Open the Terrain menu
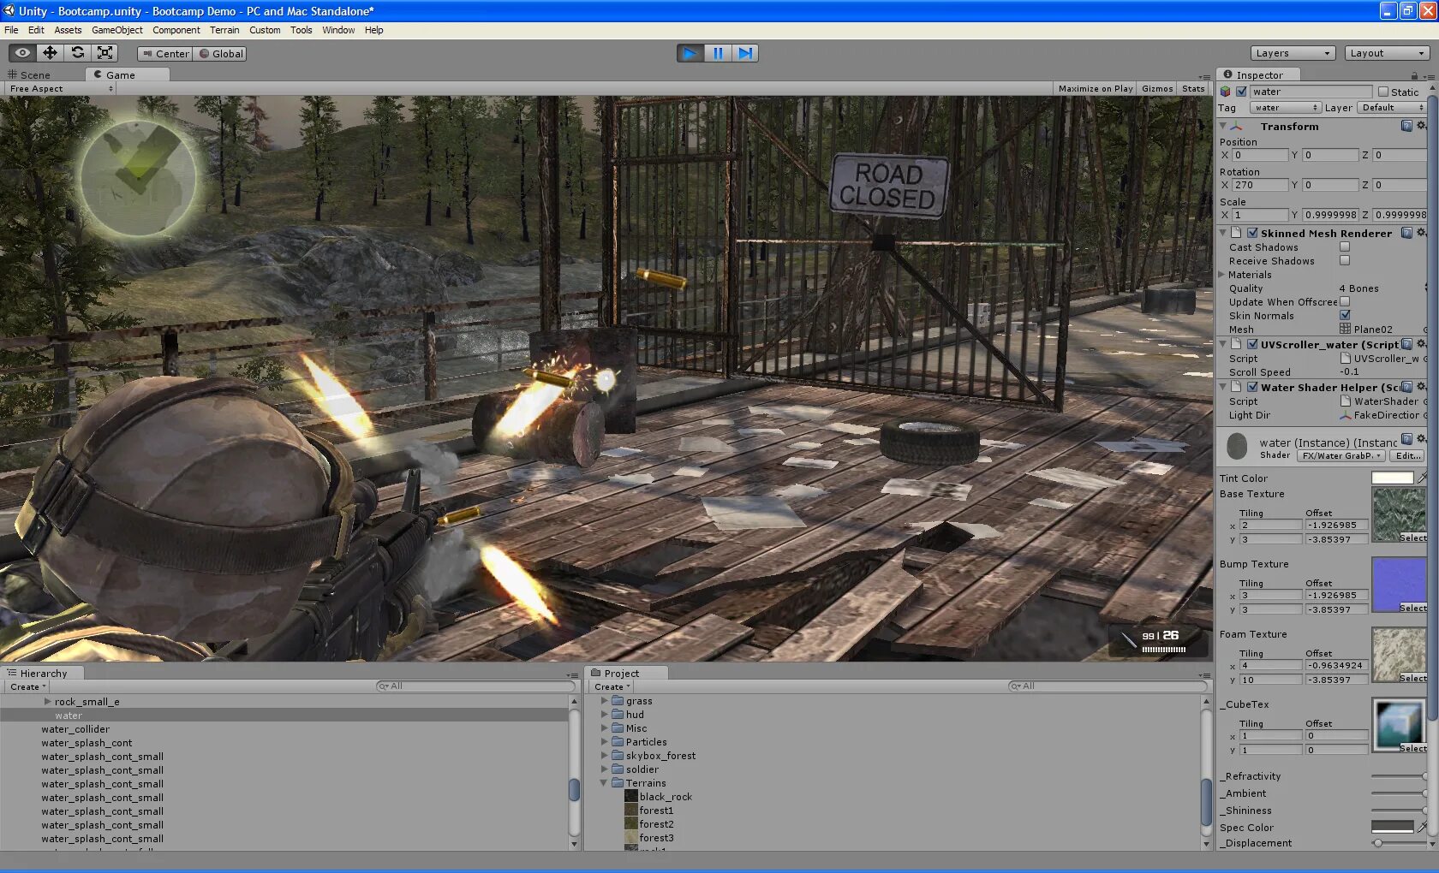 [x=224, y=30]
